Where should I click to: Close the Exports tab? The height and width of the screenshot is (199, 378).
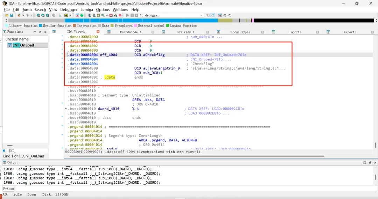coord(372,32)
